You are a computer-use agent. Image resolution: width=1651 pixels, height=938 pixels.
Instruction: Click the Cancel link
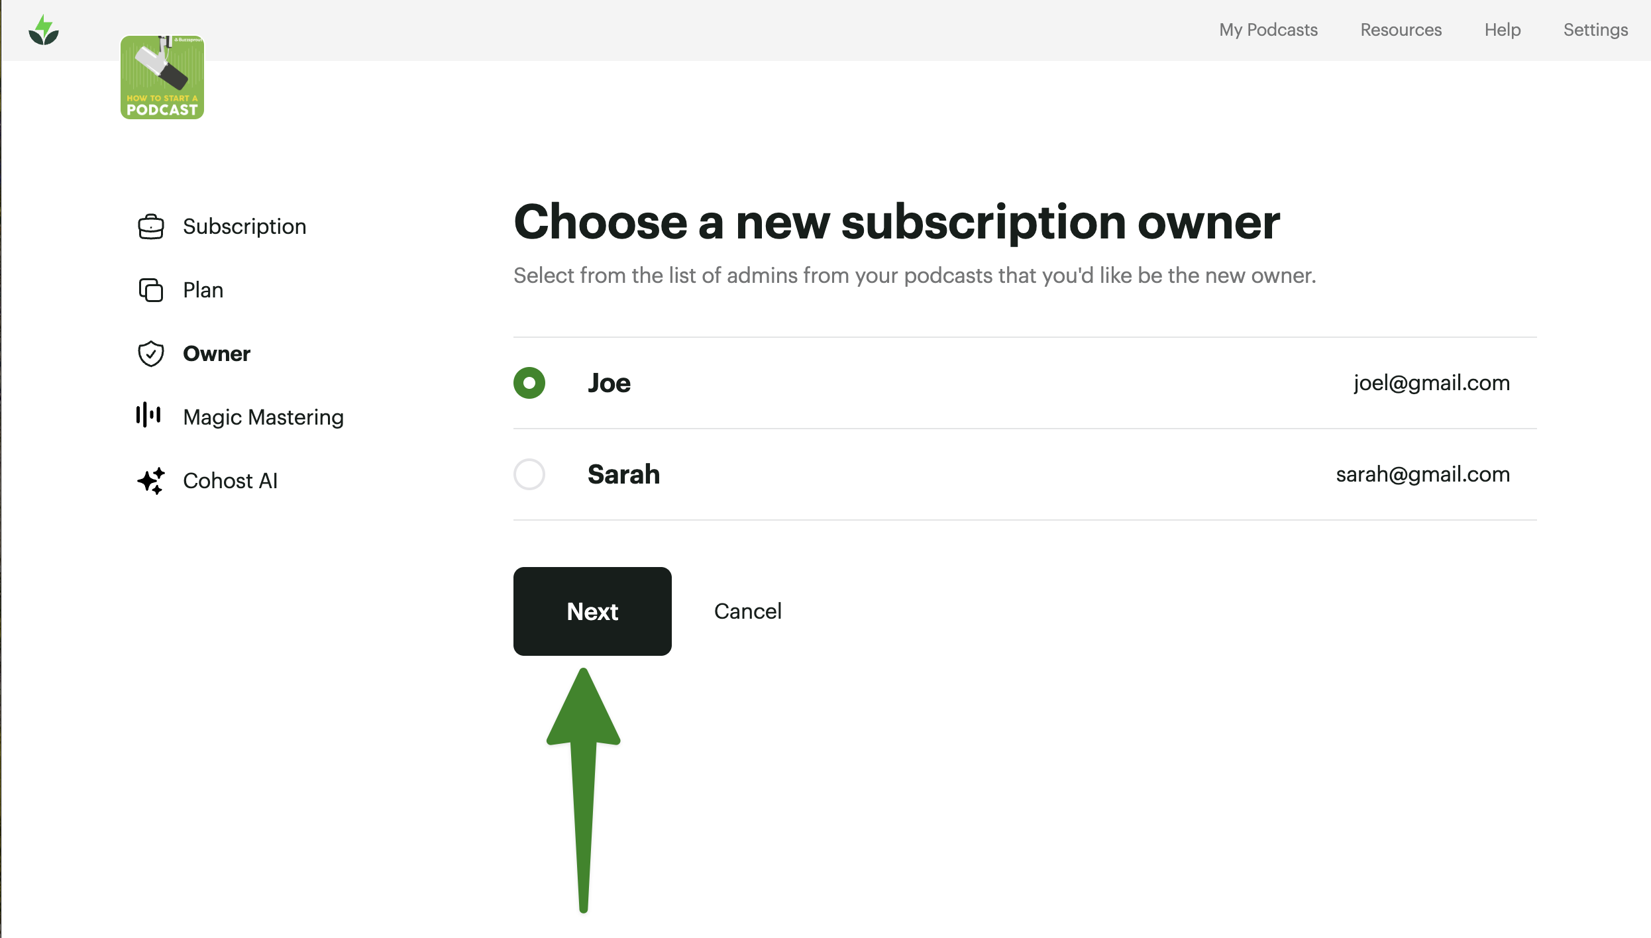(747, 611)
